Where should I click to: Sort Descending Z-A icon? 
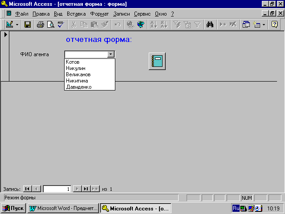pos(164,25)
